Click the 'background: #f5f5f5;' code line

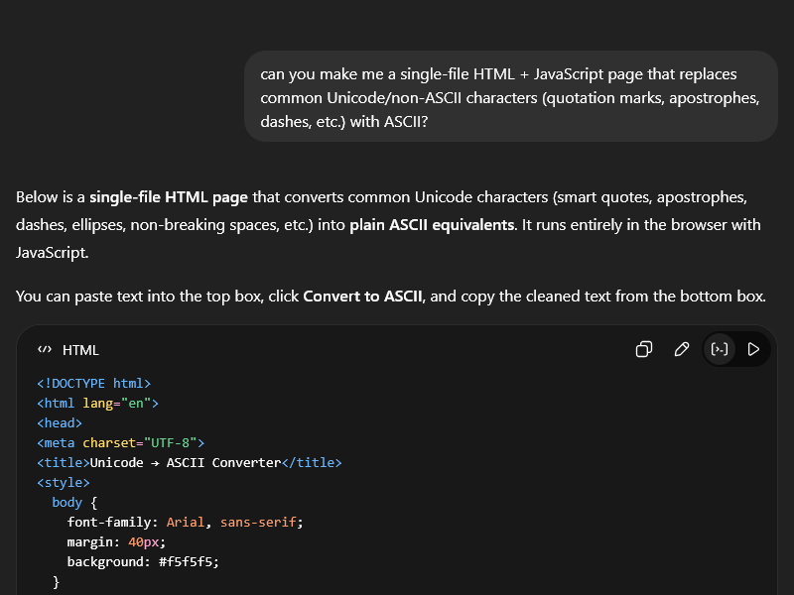[143, 561]
